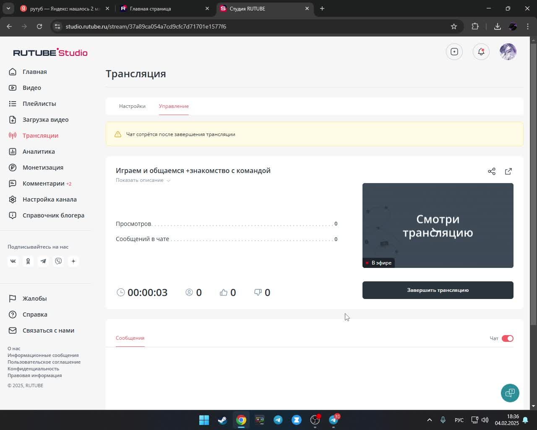
Task: Open Главная in the sidebar
Action: click(x=35, y=72)
